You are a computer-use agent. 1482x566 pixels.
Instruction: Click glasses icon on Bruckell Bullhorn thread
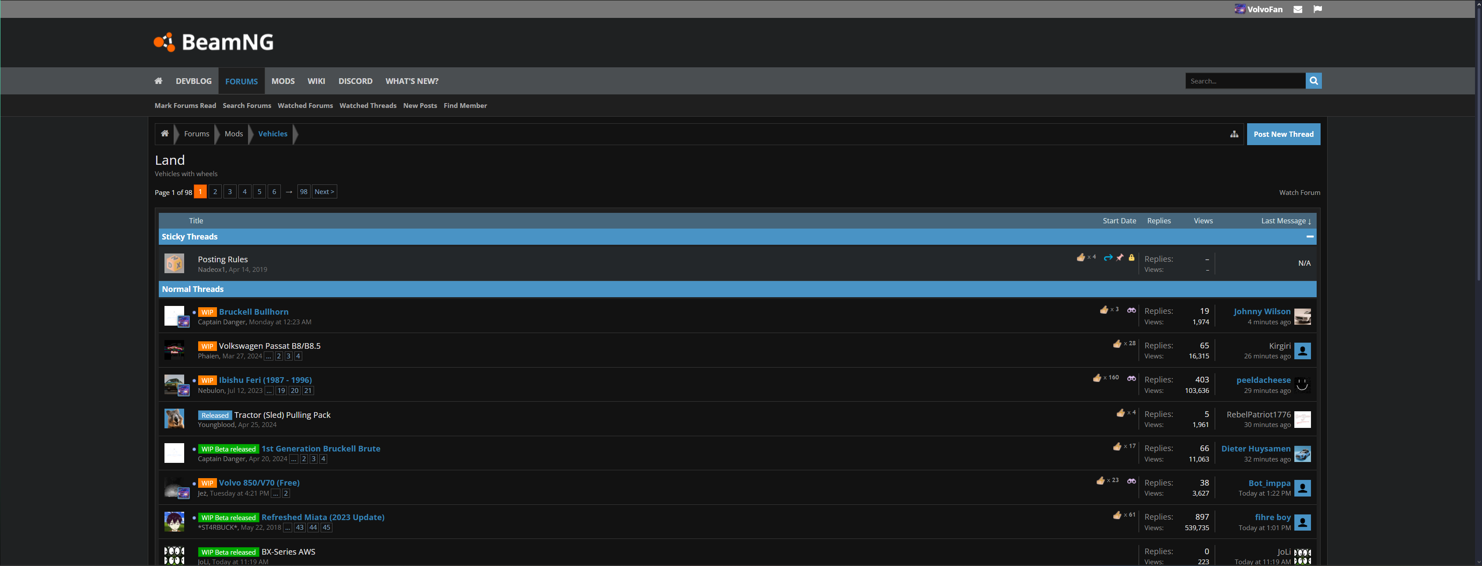coord(1131,310)
